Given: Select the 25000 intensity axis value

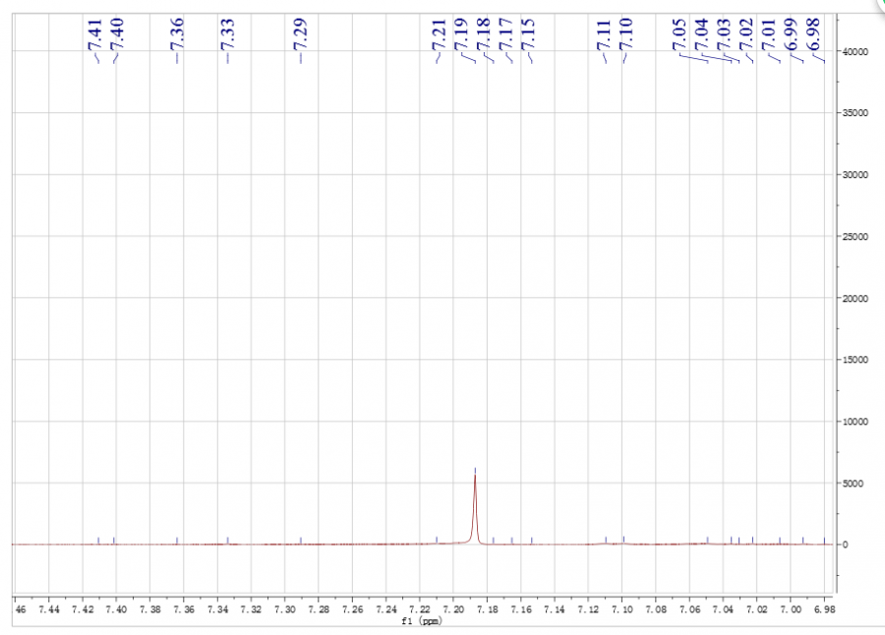Looking at the screenshot, I should pos(855,237).
